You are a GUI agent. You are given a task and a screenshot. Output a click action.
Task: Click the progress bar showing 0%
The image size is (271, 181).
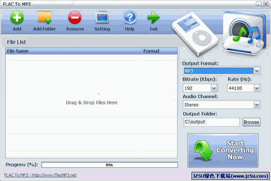pyautogui.click(x=110, y=165)
